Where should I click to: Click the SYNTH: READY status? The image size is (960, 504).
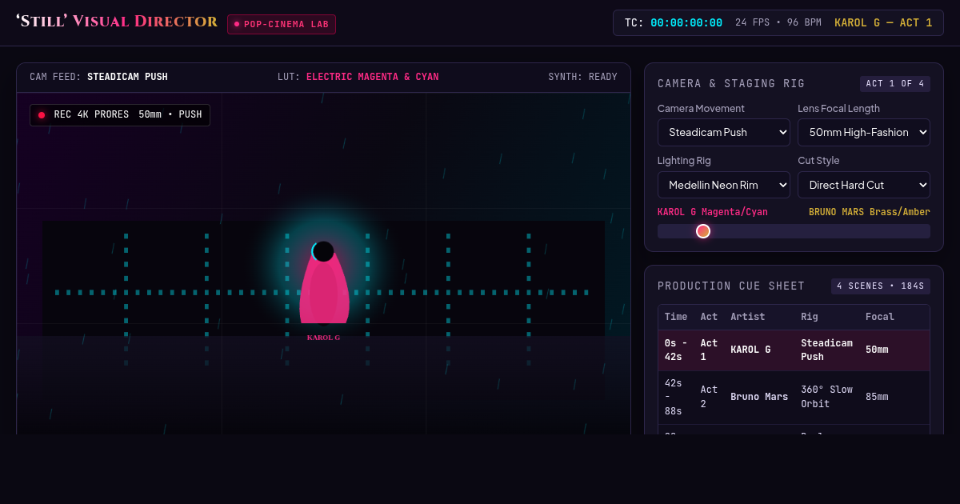coord(582,77)
